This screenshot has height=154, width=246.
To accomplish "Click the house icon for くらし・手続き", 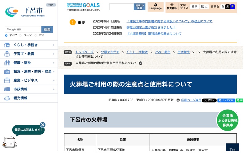I will [x=7, y=45].
